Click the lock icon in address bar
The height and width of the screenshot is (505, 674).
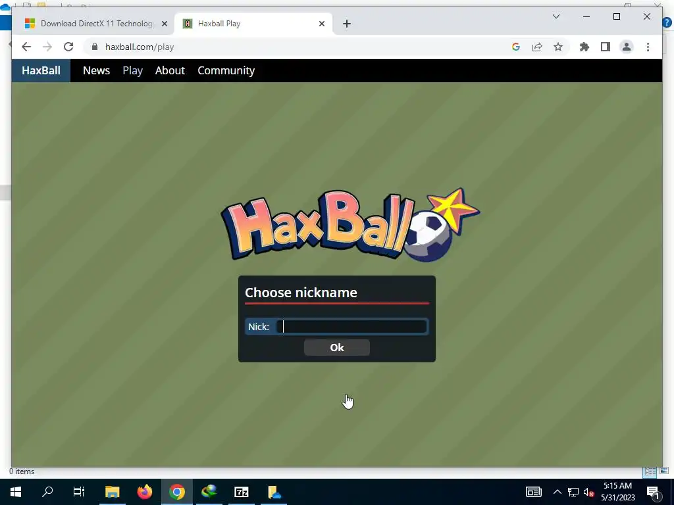(95, 47)
